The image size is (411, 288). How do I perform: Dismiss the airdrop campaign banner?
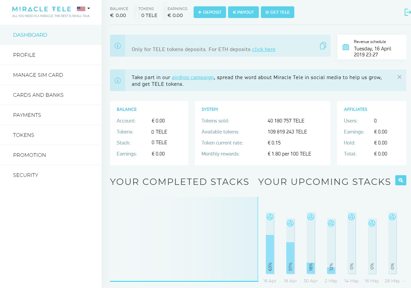pyautogui.click(x=399, y=77)
